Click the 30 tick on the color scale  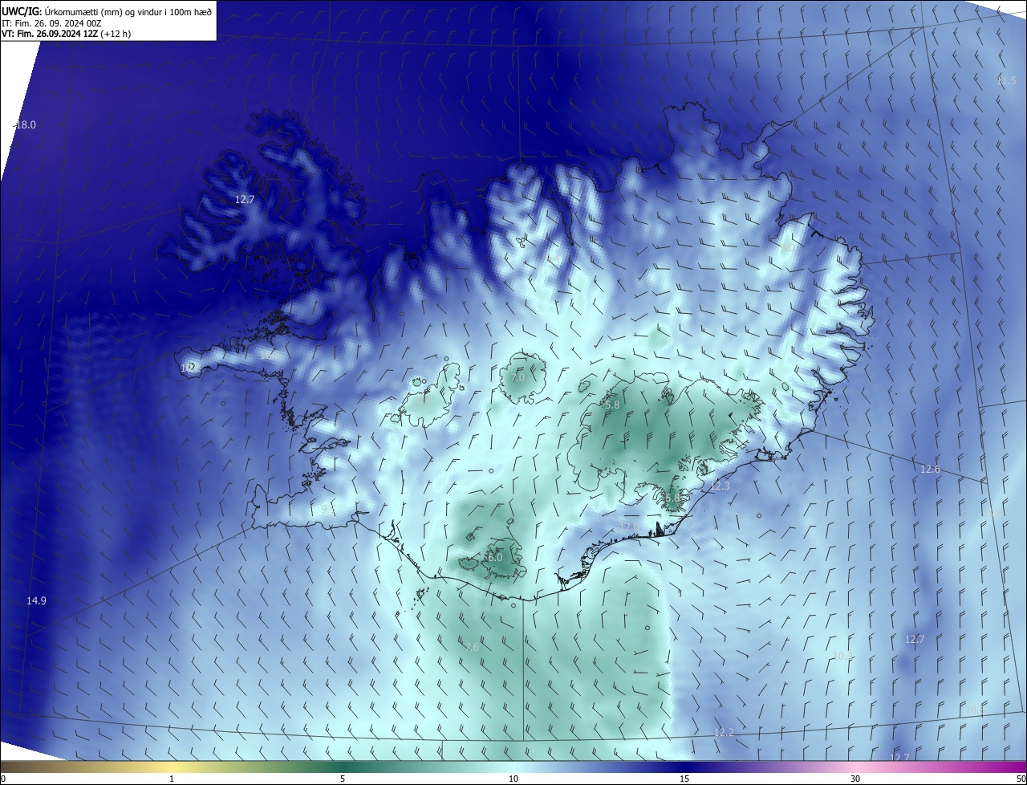855,779
